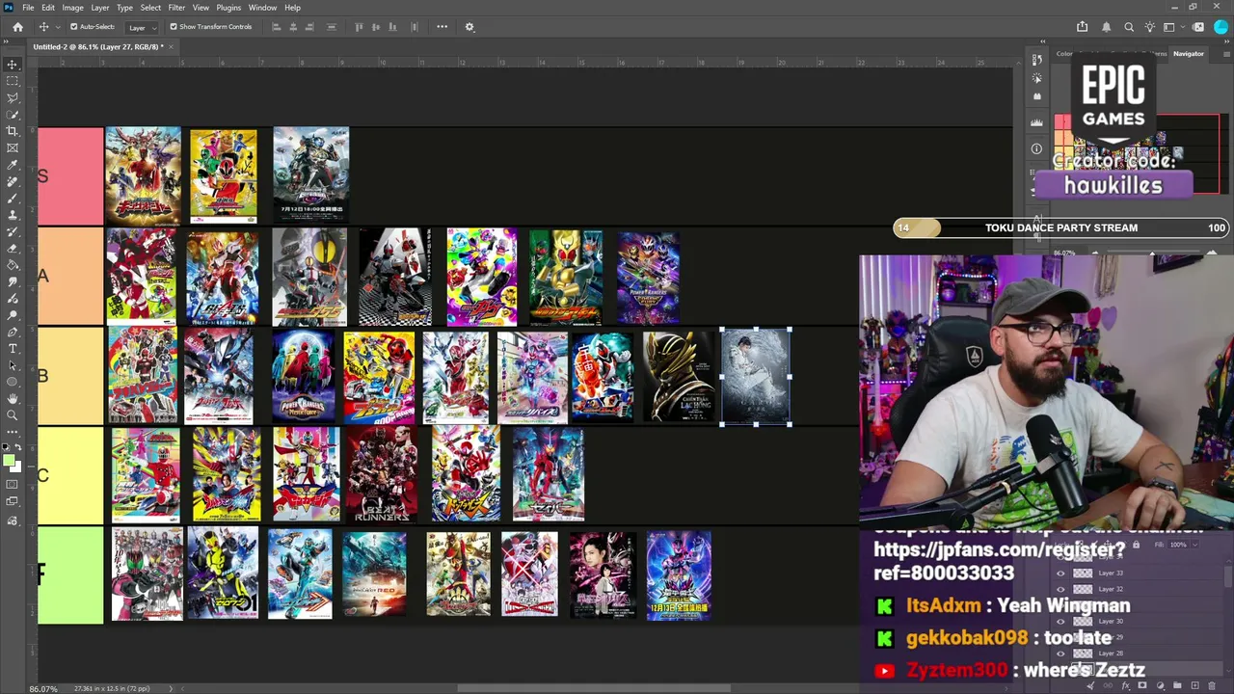Open the Move tool preset picker arrow
Screen dimensions: 1234x694
click(56, 27)
